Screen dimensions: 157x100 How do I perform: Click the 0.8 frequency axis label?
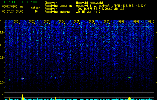2,70
